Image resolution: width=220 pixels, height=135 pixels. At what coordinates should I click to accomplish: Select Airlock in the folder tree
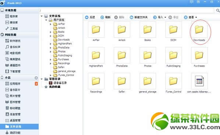click(x=59, y=28)
